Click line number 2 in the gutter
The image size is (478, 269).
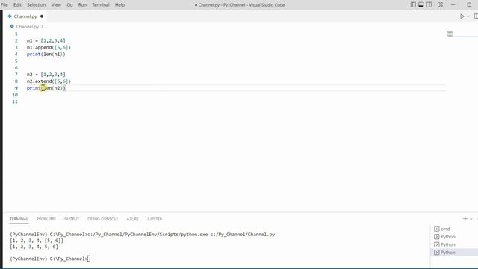click(16, 40)
